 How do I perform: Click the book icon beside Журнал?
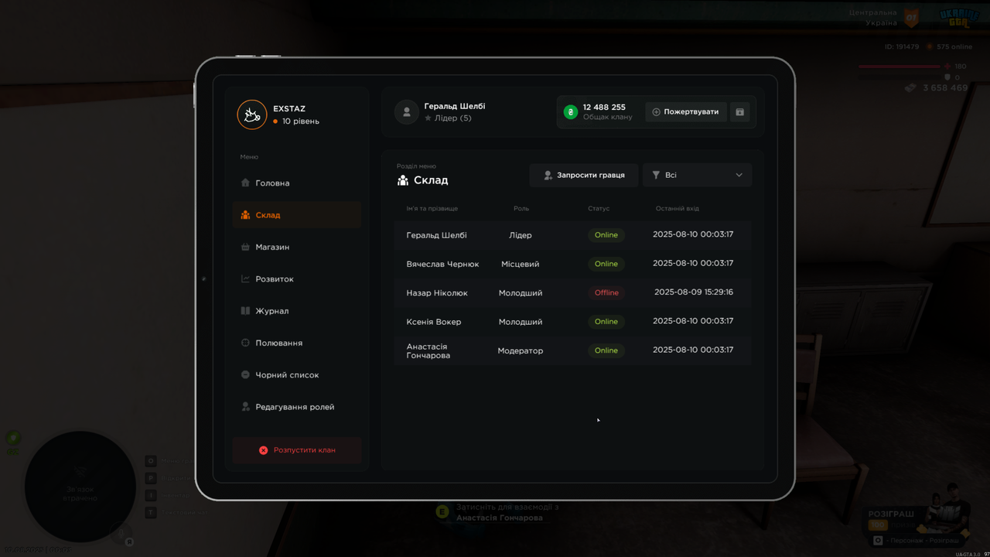245,311
